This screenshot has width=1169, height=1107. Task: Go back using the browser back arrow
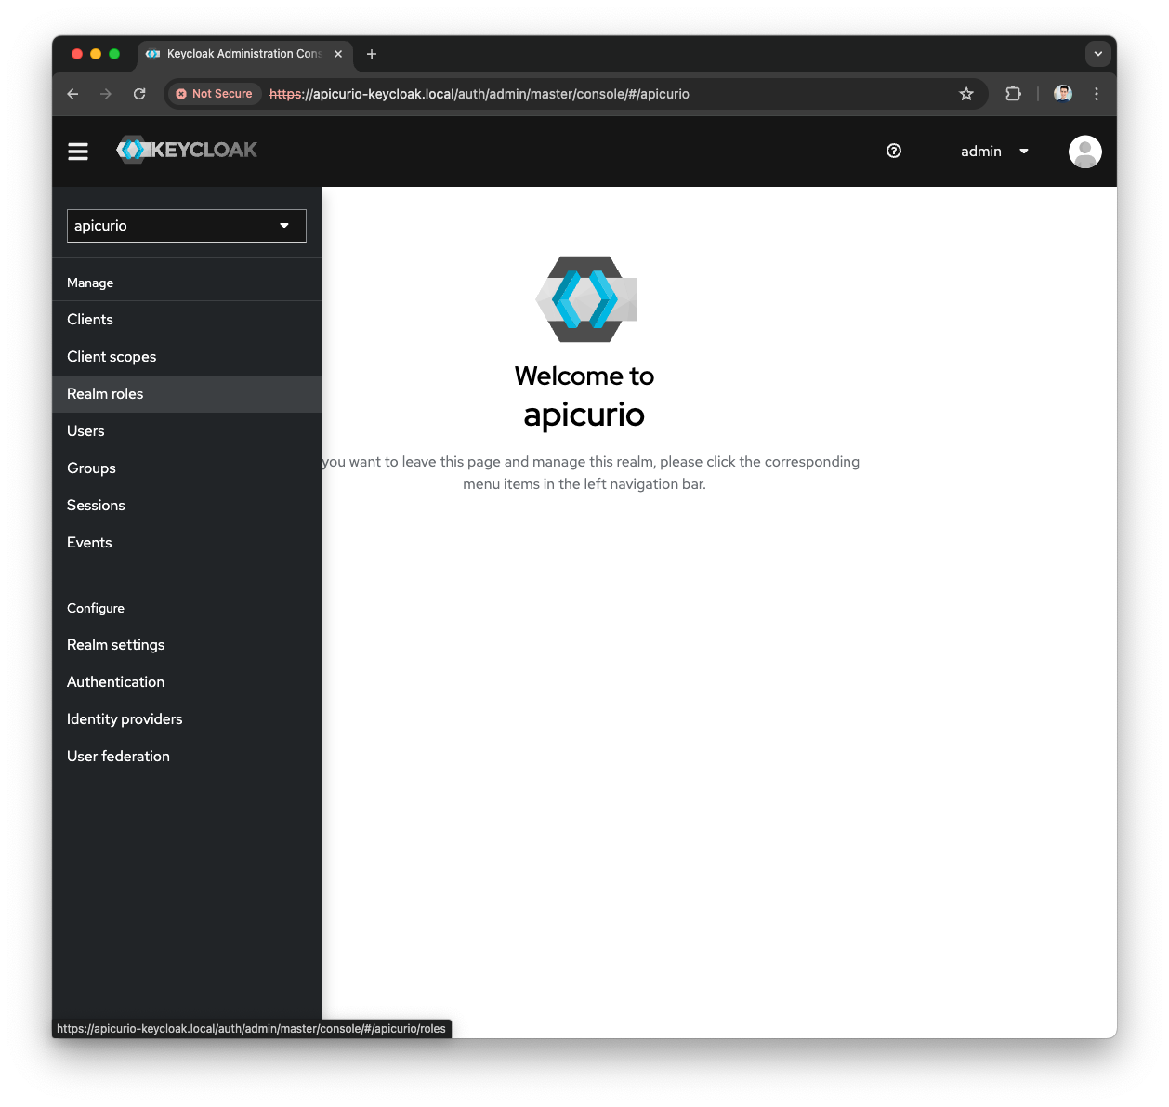pyautogui.click(x=73, y=94)
